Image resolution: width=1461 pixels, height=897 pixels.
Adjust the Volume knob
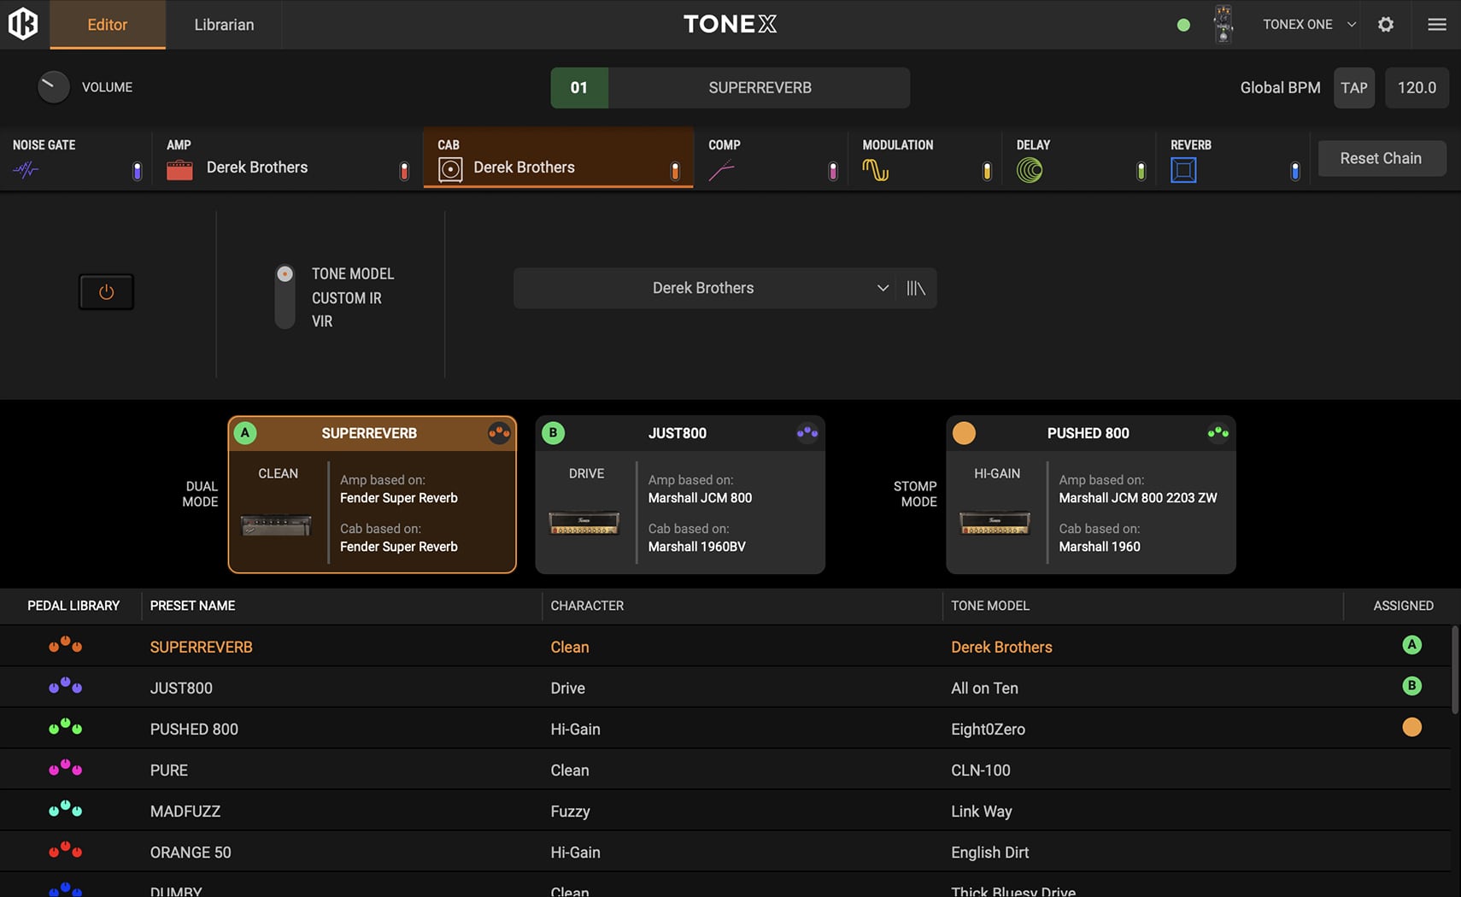tap(53, 87)
